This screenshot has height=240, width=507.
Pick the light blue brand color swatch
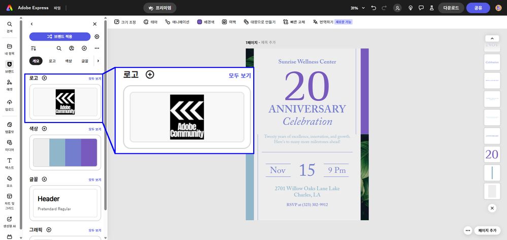pyautogui.click(x=57, y=152)
